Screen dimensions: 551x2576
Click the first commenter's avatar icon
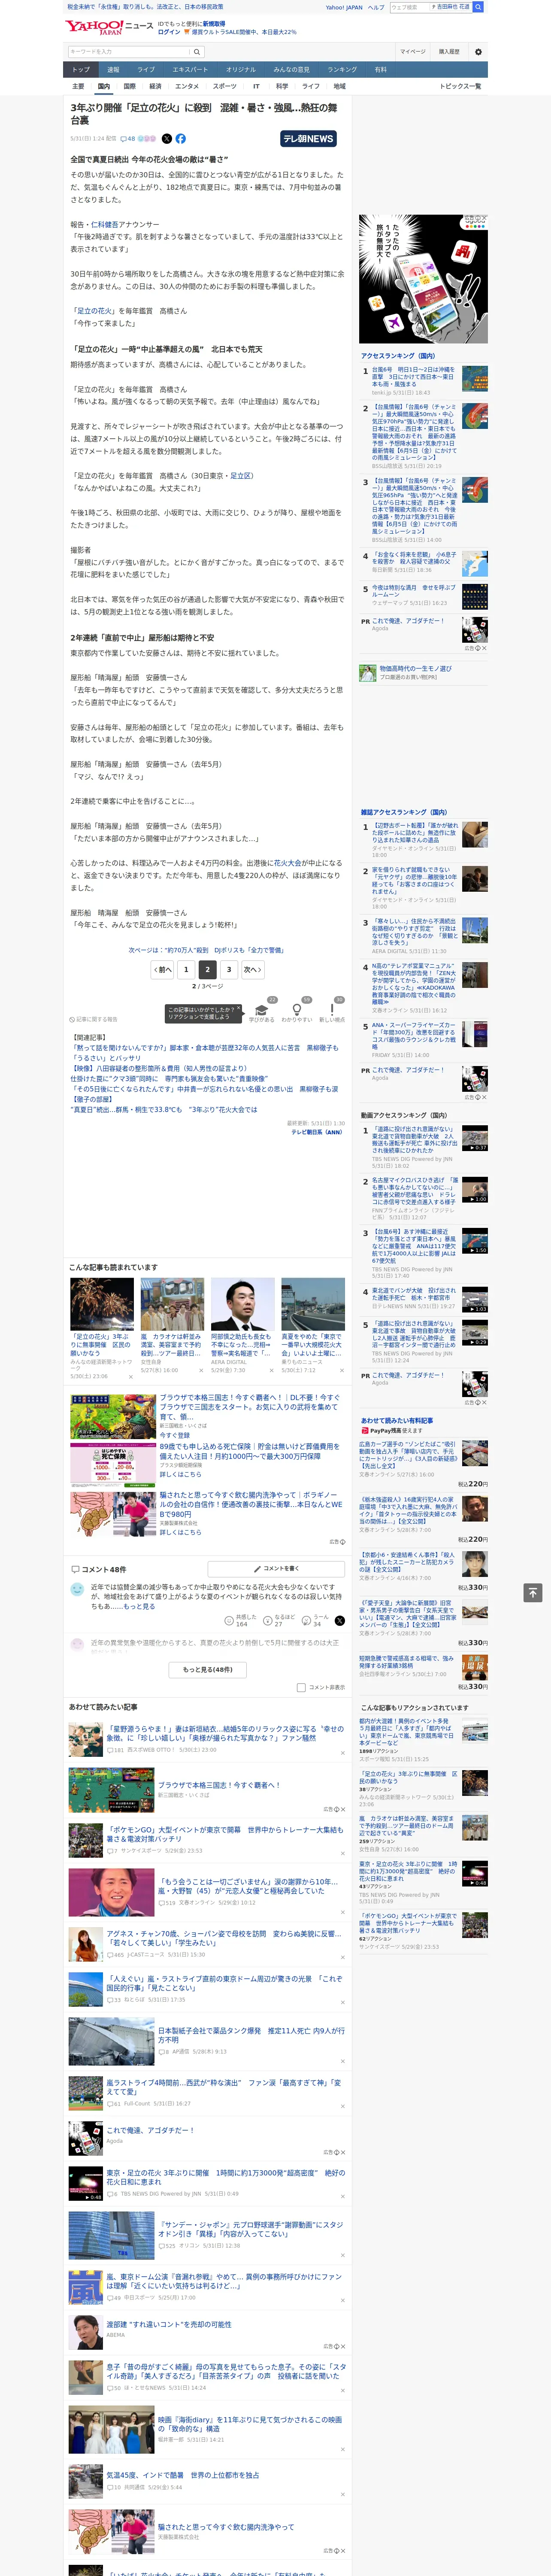coord(77,1589)
